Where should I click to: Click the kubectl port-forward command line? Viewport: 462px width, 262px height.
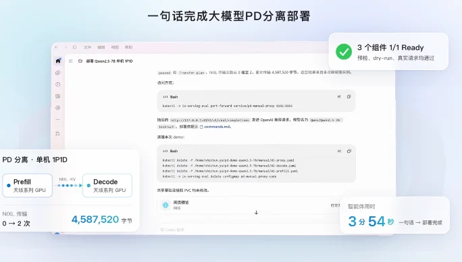(x=228, y=106)
